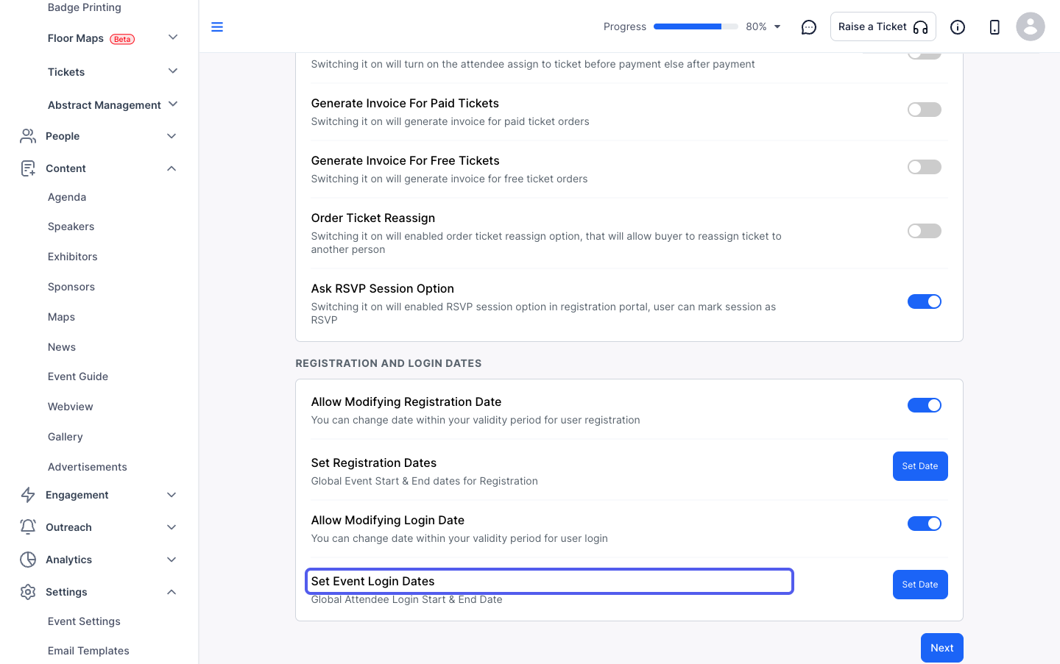Click the info circle icon
This screenshot has width=1060, height=664.
(x=958, y=27)
